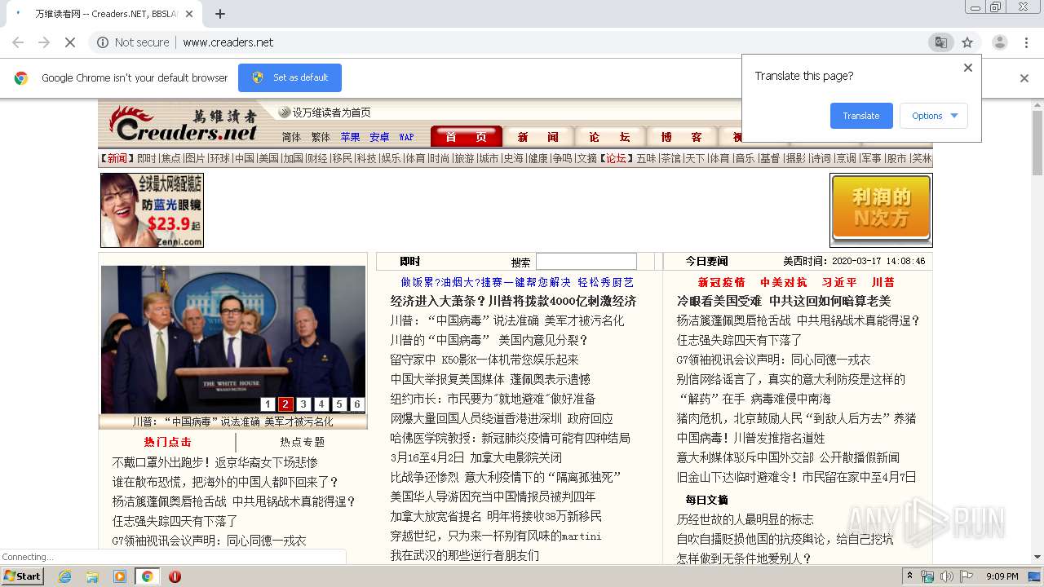Click the 中美对抗 topic link
The width and height of the screenshot is (1044, 587).
click(x=783, y=282)
